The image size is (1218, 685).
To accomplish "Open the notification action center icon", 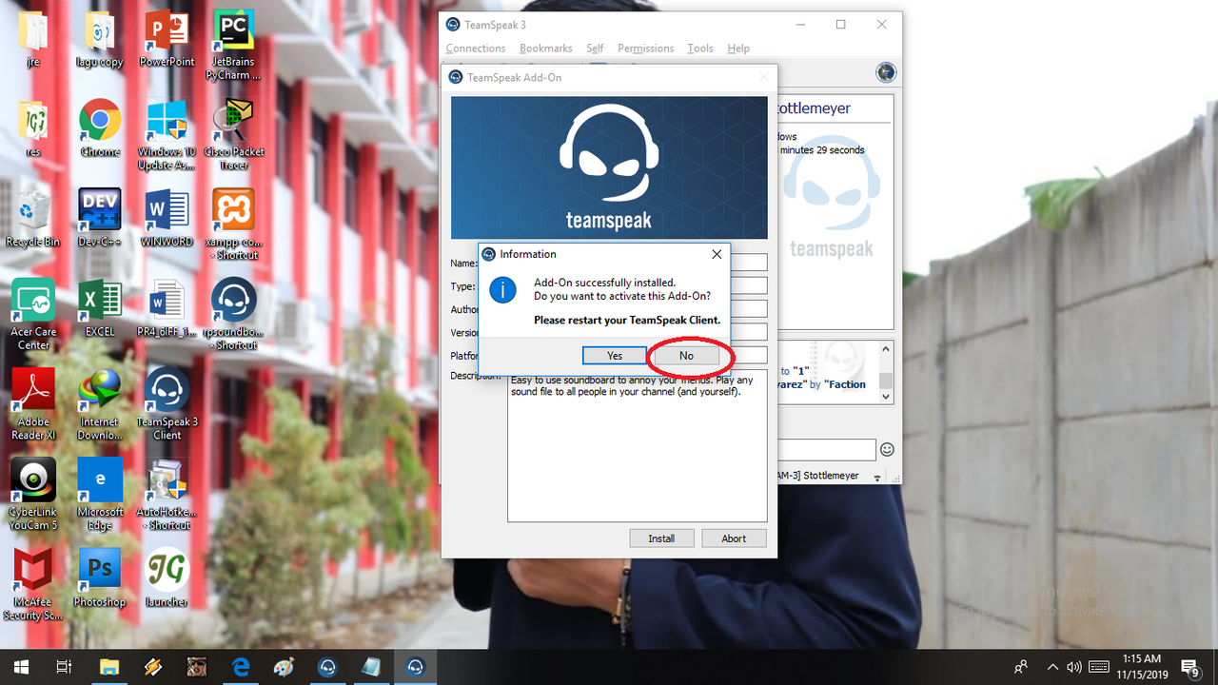I will [1189, 667].
